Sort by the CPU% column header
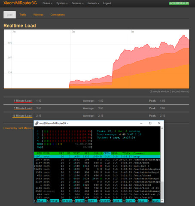 click(107, 153)
